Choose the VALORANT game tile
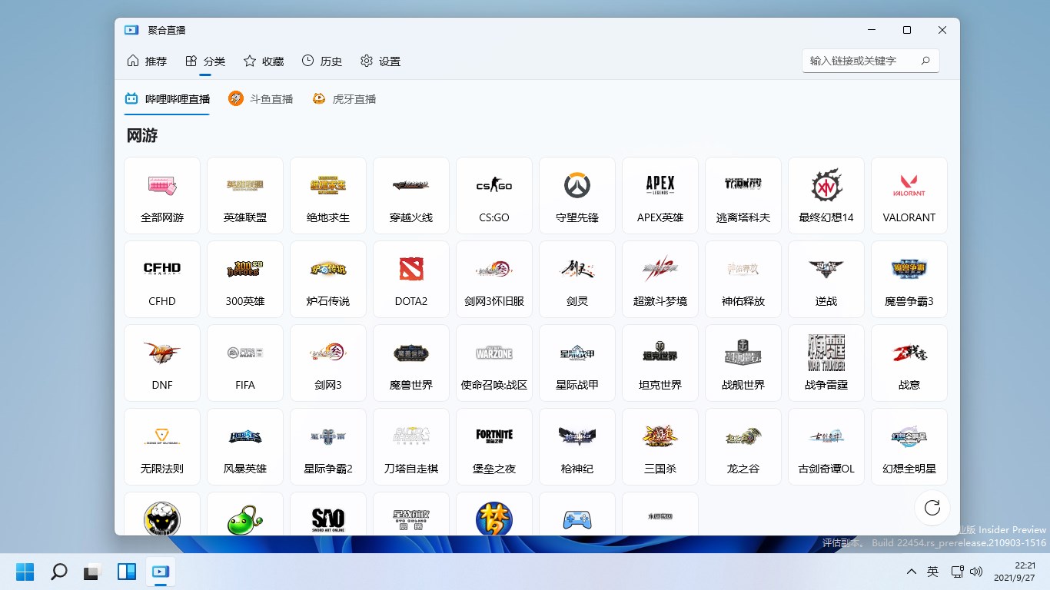 (x=909, y=195)
